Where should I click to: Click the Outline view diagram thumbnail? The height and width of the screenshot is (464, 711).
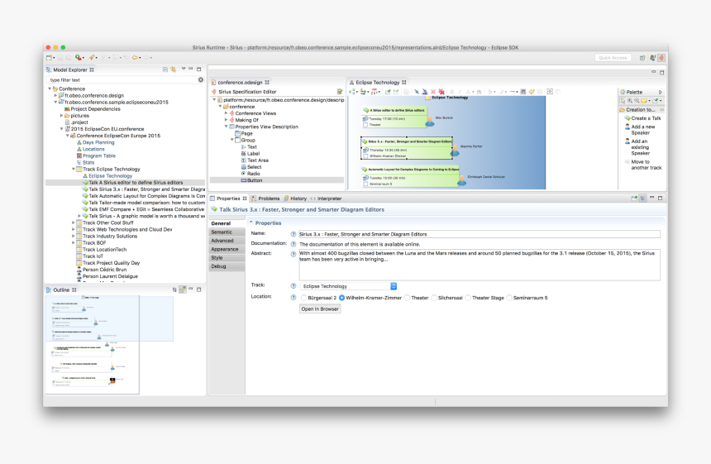click(x=93, y=345)
